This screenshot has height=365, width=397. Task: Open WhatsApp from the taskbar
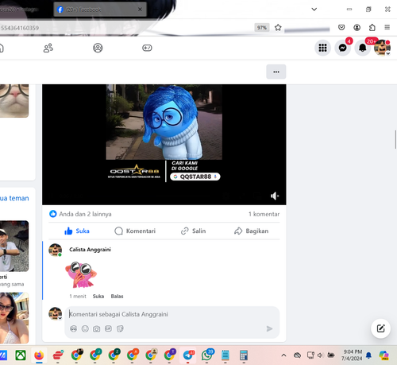tap(207, 355)
